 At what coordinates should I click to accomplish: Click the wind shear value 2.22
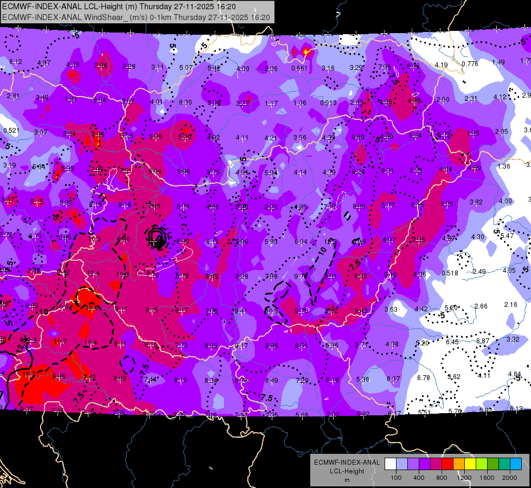271,207
